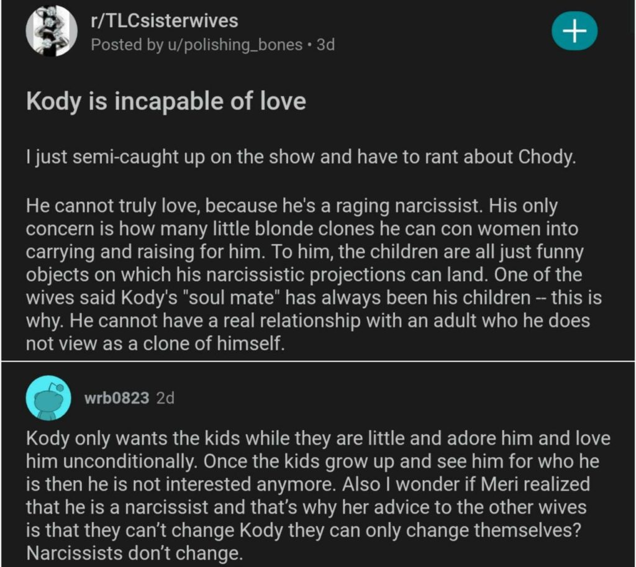Click the comment's 2d timestamp

point(166,398)
